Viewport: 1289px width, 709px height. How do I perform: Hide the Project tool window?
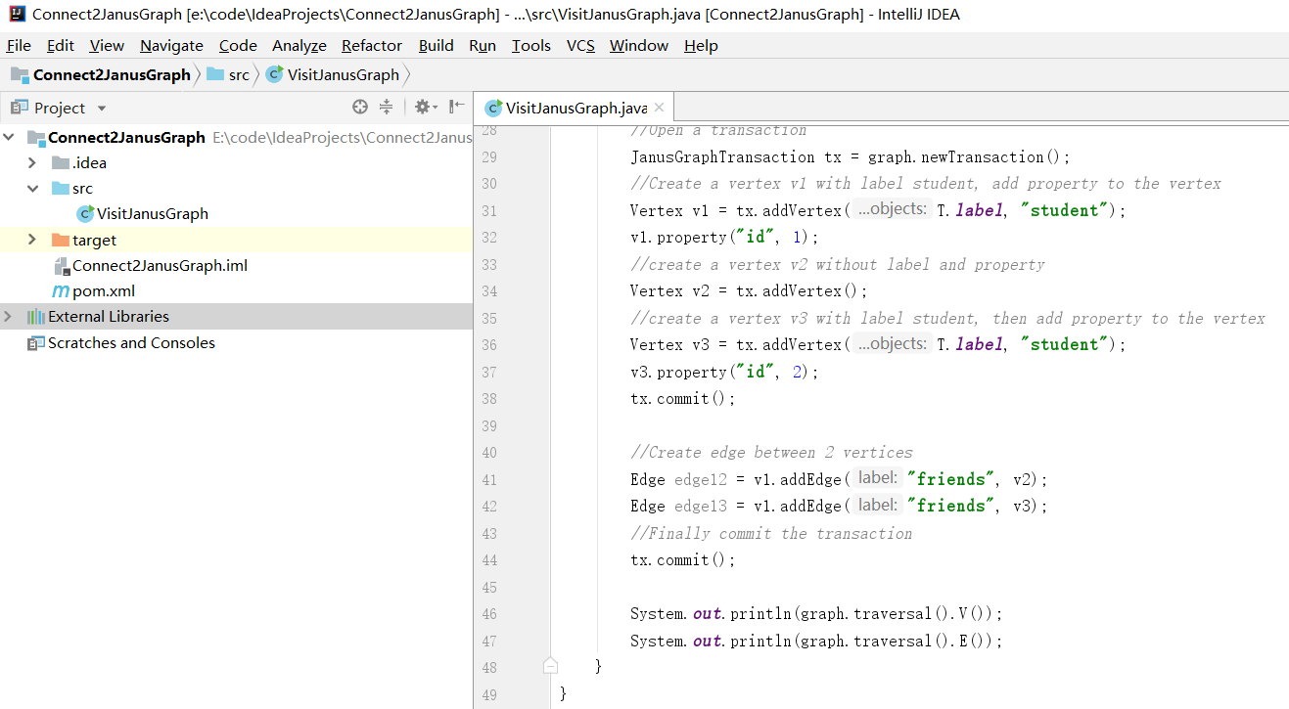[x=456, y=108]
